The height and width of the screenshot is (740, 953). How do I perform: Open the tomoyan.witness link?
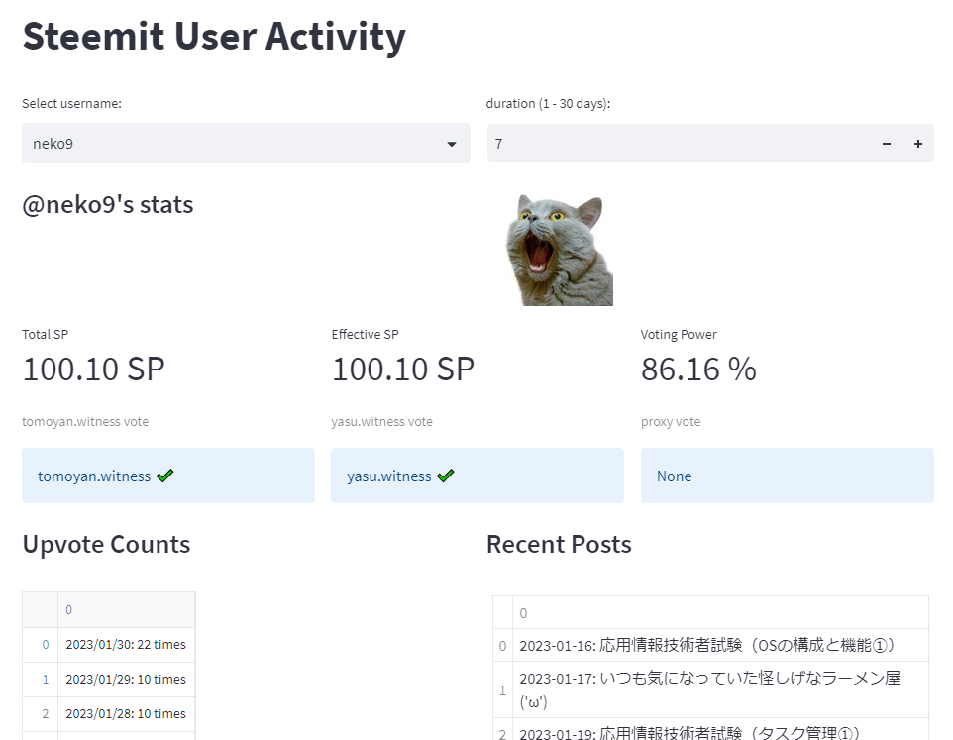pos(94,476)
